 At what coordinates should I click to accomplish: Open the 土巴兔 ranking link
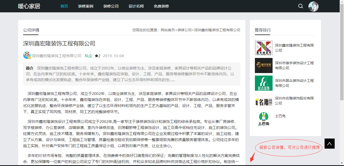280,116
